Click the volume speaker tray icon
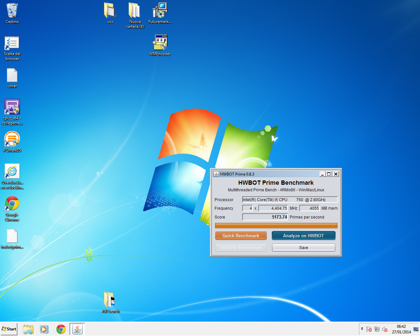This screenshot has height=336, width=420. coord(385,329)
